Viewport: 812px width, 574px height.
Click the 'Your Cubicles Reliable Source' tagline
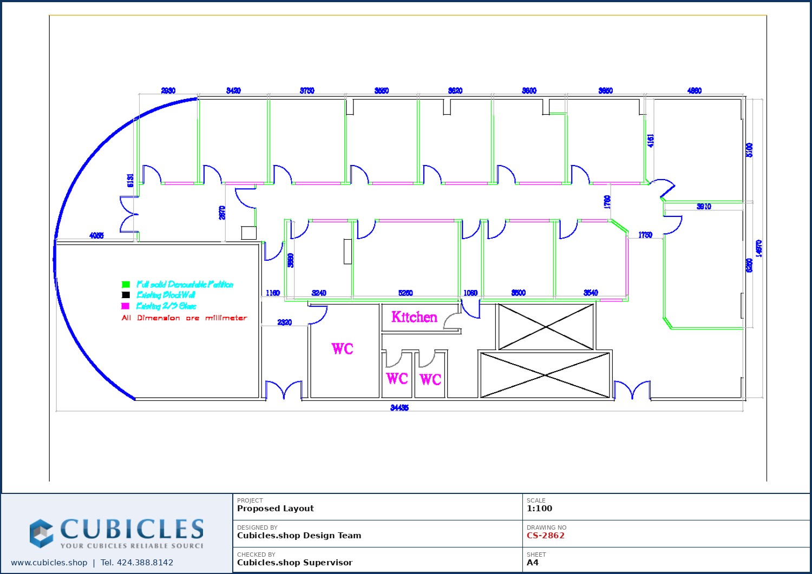[x=132, y=546]
